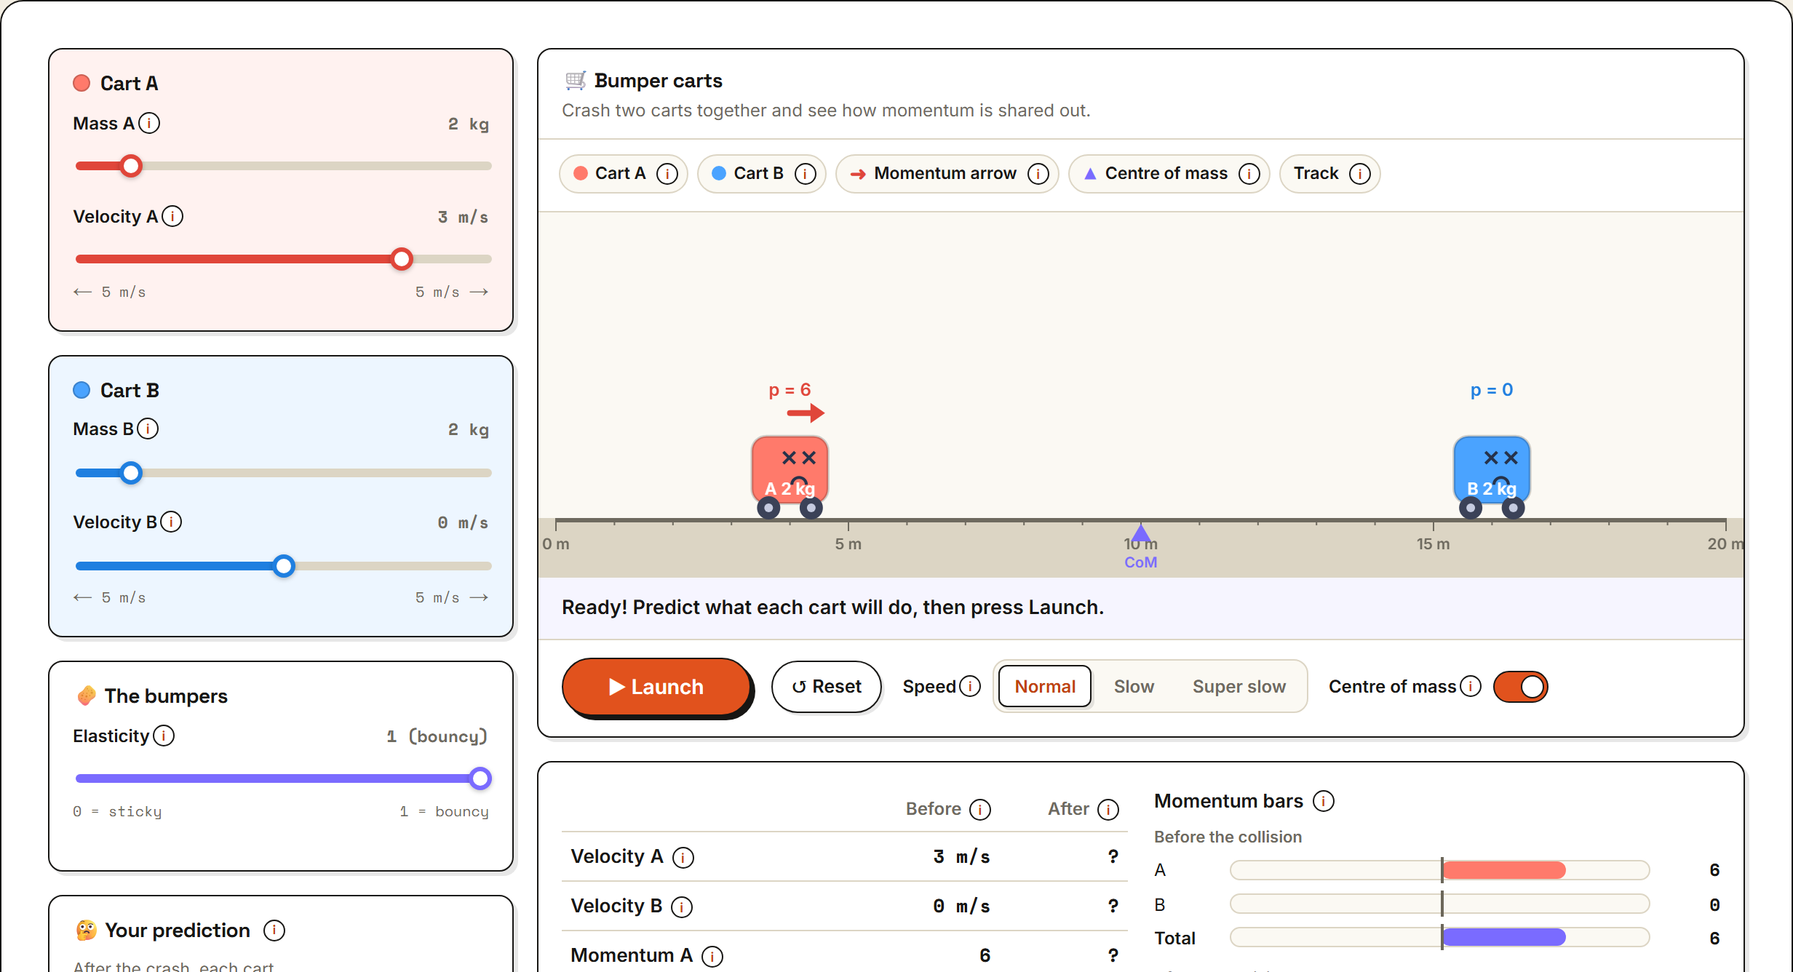This screenshot has height=972, width=1793.
Task: Click info icon on Cart B legend chip
Action: point(805,174)
